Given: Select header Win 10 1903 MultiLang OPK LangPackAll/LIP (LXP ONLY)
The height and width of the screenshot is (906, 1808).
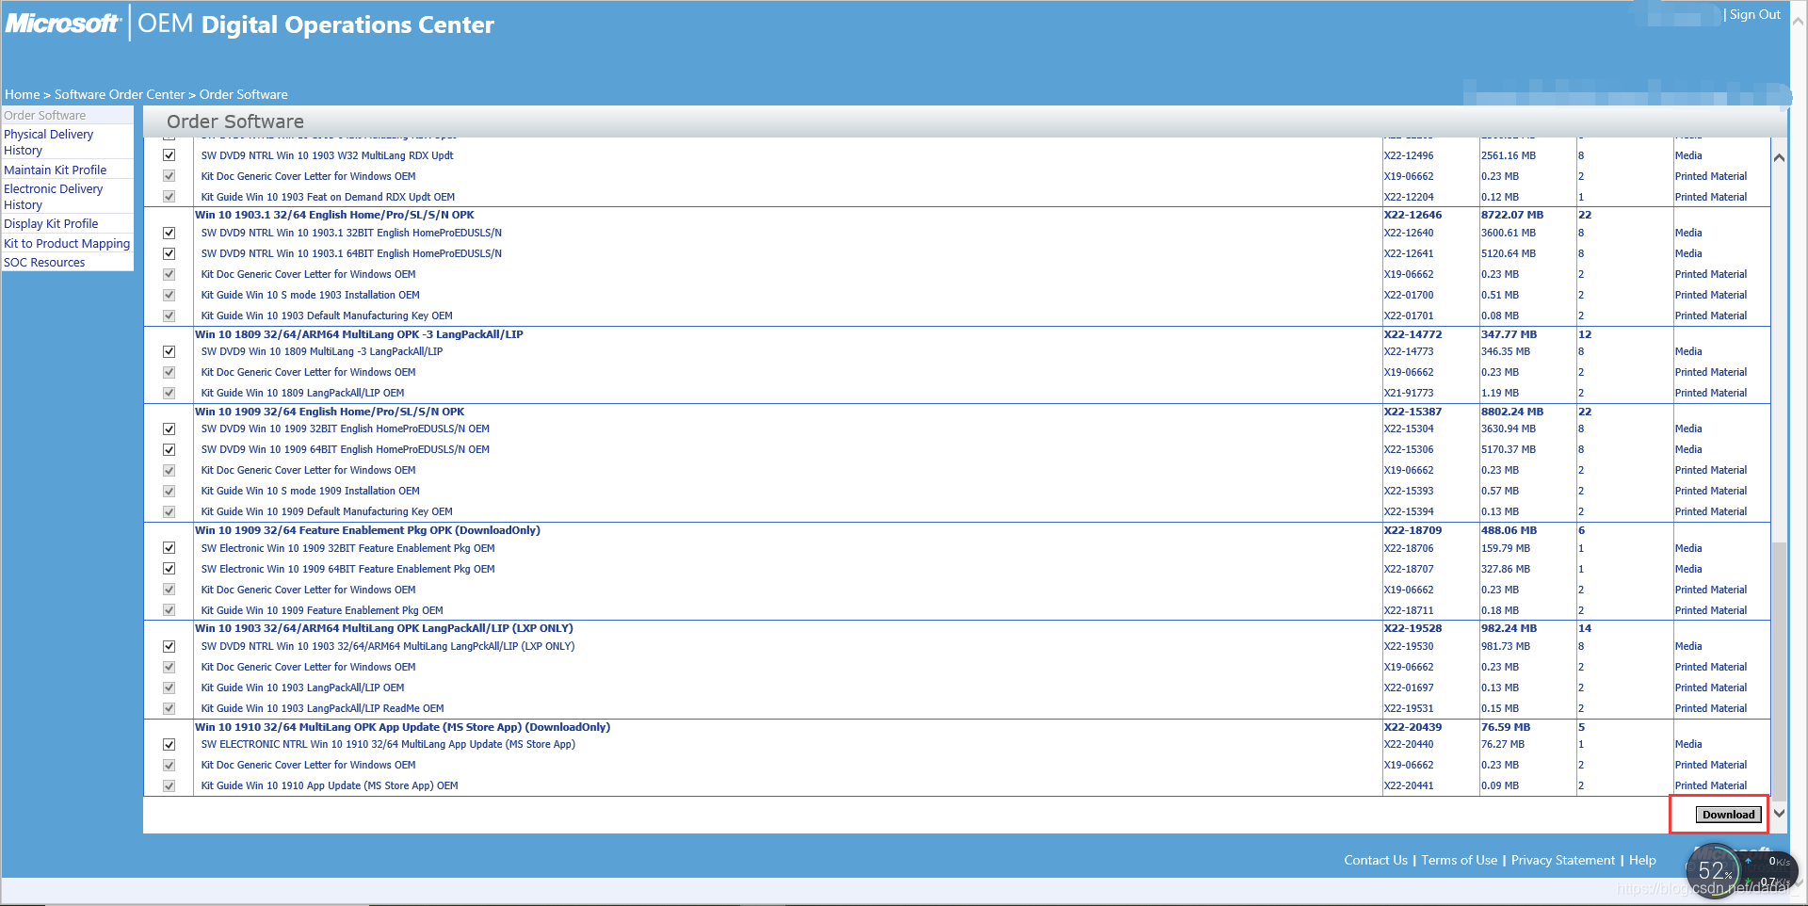Looking at the screenshot, I should 383,628.
